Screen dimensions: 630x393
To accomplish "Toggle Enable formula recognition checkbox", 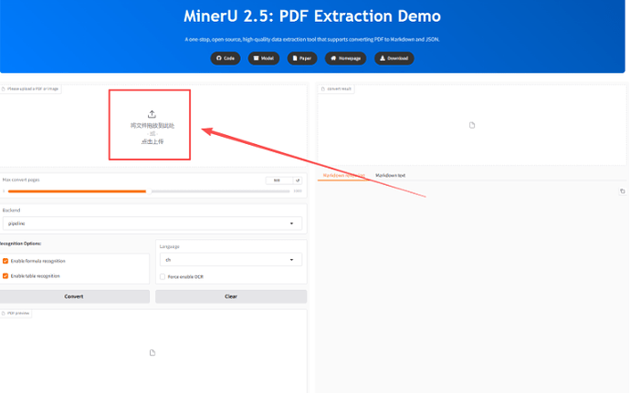I will (5, 261).
